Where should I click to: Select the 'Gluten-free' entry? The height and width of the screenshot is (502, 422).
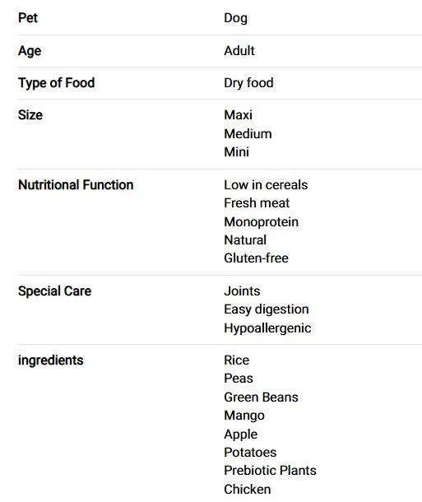click(256, 258)
